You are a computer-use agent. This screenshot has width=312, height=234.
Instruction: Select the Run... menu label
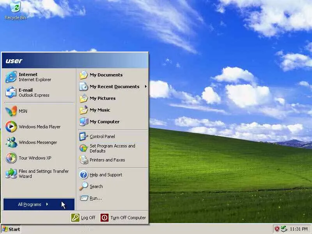(96, 198)
